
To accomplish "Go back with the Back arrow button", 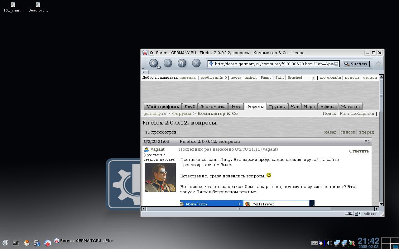I will (153, 63).
